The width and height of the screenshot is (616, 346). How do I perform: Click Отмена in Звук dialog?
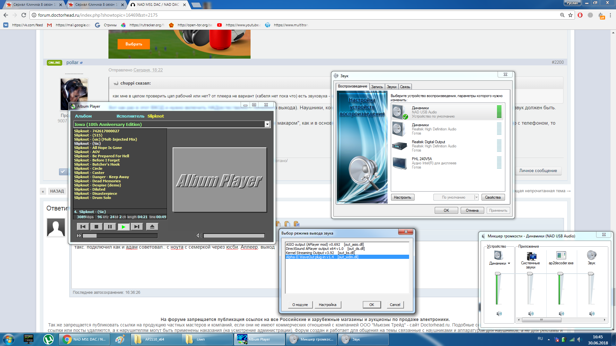pos(472,210)
